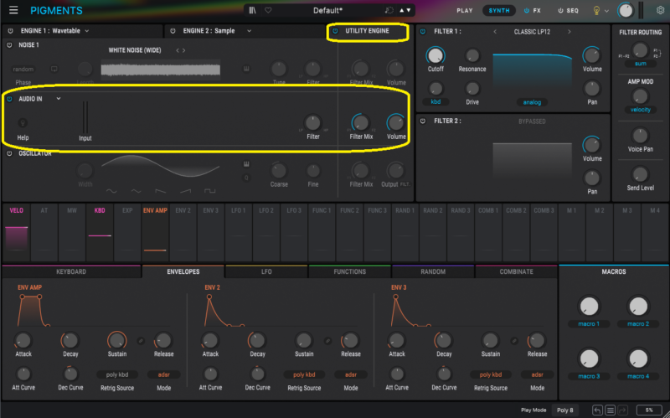
Task: Click the ENV AMP decay-release link icon
Action: click(141, 341)
